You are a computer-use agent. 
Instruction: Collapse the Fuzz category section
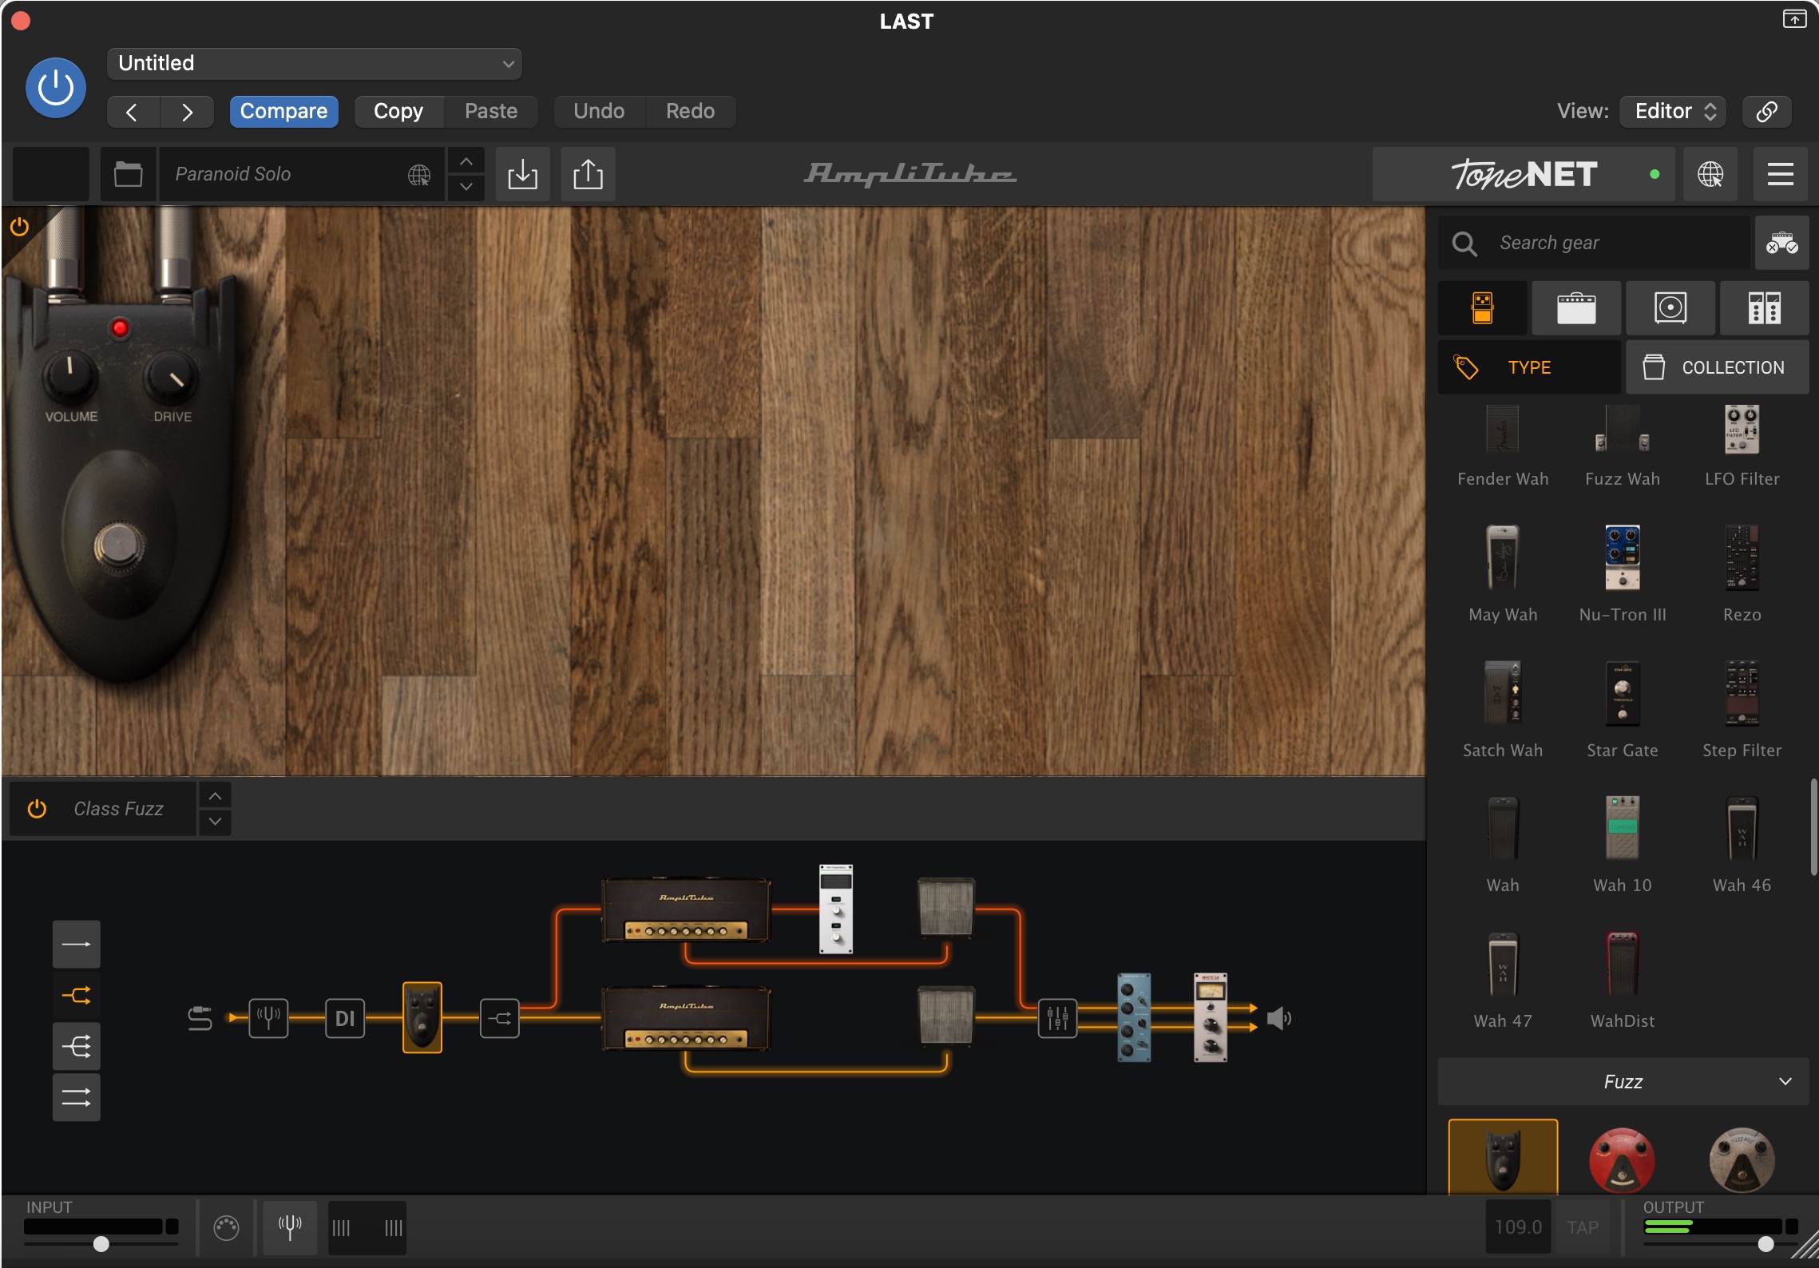point(1623,1082)
